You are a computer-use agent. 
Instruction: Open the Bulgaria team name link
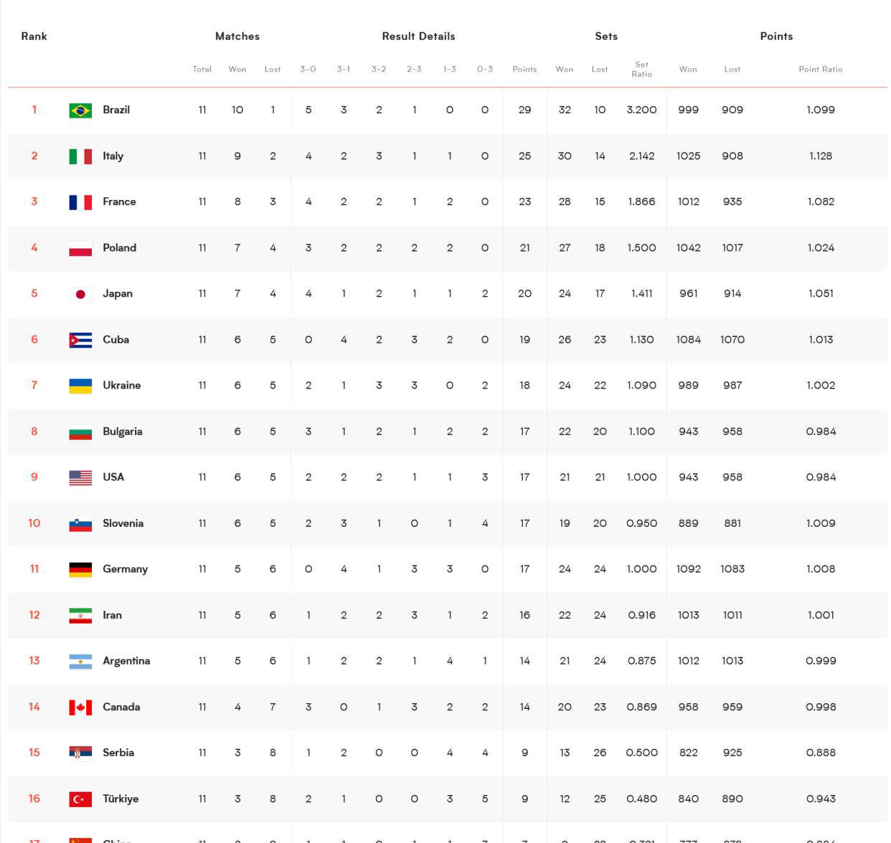coord(122,432)
